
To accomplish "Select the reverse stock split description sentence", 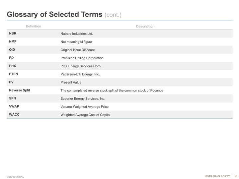I will (112, 90).
